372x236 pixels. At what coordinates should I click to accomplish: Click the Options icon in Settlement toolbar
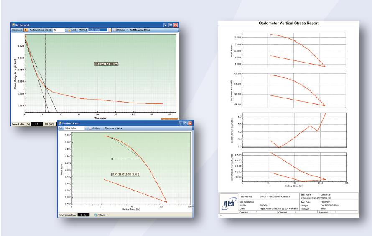(115, 30)
